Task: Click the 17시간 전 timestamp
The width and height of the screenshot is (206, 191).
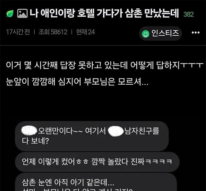Action: (x=18, y=32)
